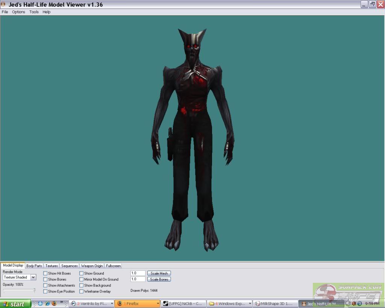Expand Quick Launch overflow chevron
Viewport: 385px width, 308px height.
pyautogui.click(x=62, y=302)
